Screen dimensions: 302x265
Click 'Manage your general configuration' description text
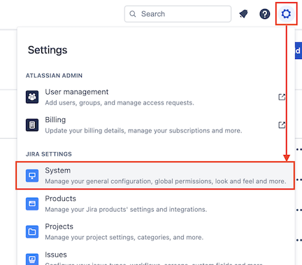pyautogui.click(x=166, y=182)
